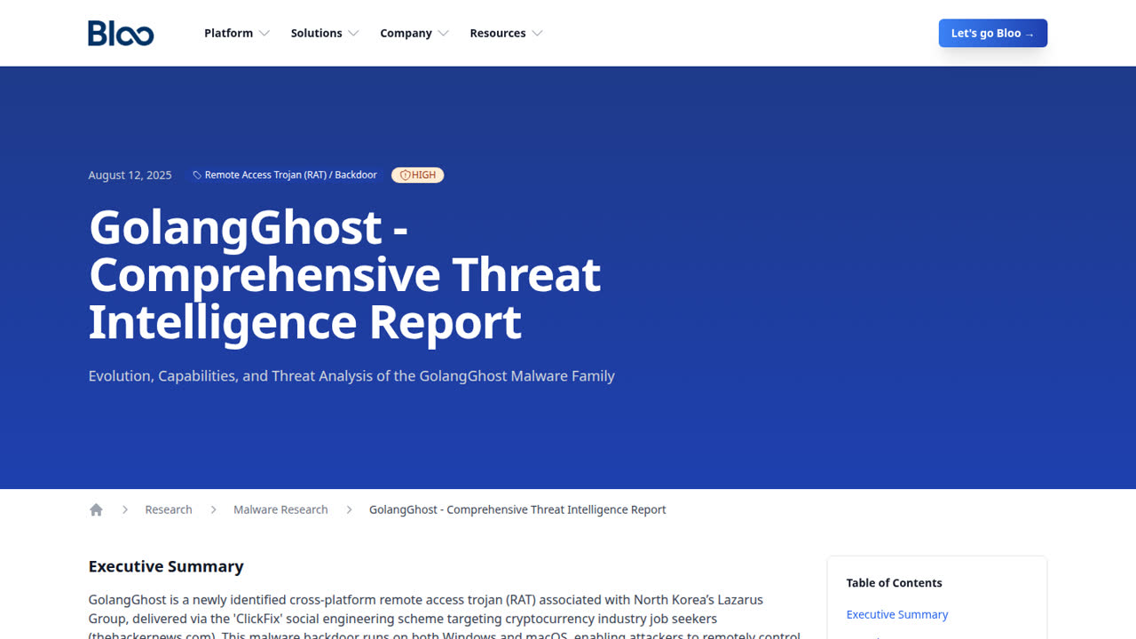Click the HIGH severity badge
1136x639 pixels.
click(x=418, y=175)
